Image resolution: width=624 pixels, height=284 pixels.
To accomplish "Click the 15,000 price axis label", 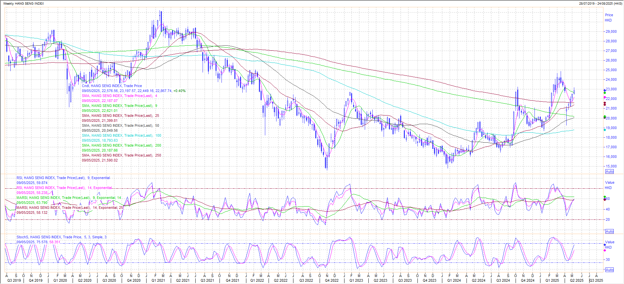I will point(611,166).
